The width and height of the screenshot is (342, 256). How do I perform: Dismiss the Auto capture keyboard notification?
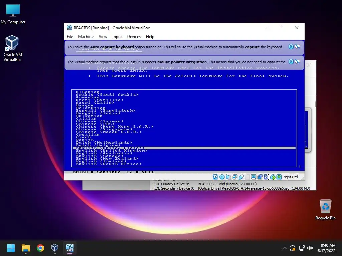point(291,47)
